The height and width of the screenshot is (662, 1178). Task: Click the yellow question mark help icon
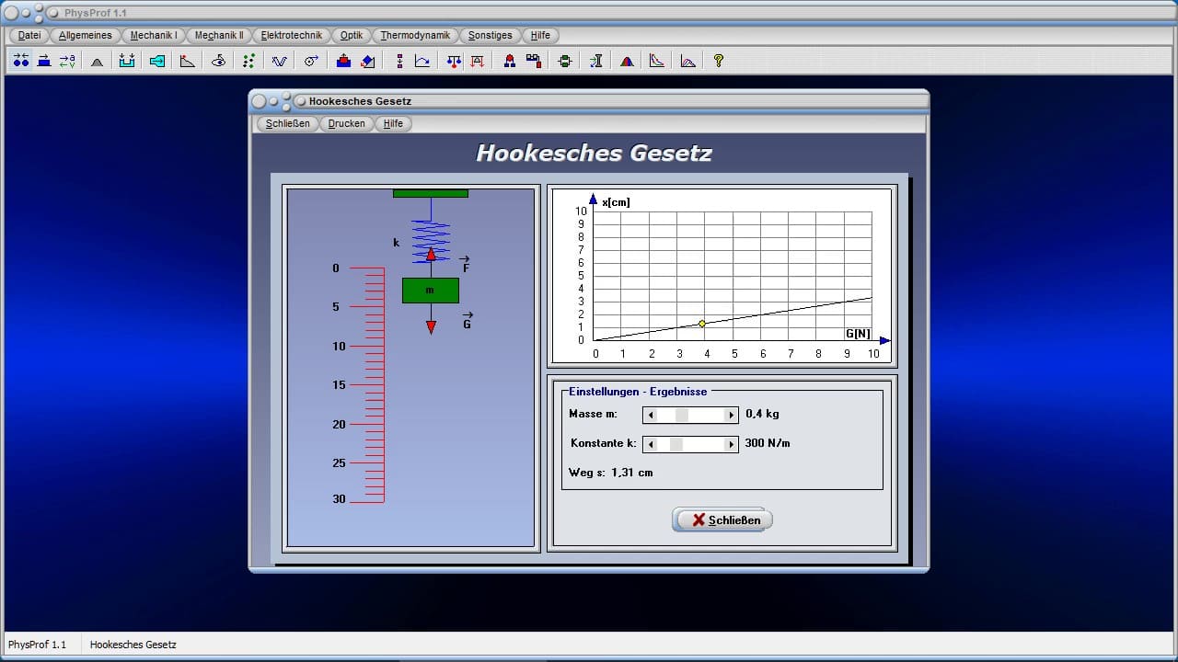click(x=719, y=61)
